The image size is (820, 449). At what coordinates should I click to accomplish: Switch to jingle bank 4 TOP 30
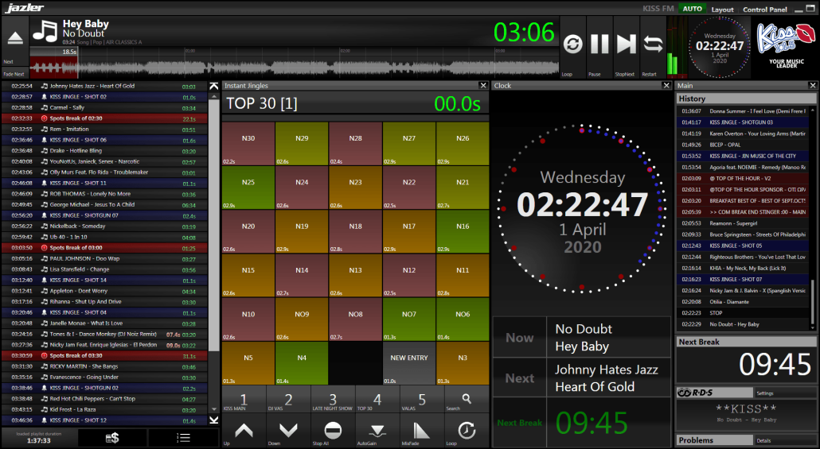(377, 401)
